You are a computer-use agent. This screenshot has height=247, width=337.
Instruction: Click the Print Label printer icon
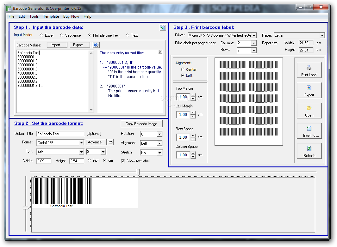pos(309,68)
